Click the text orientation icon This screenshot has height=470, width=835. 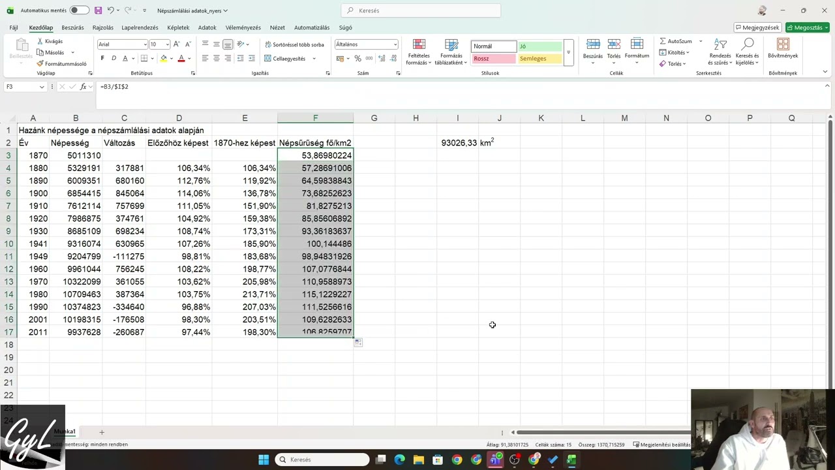tap(241, 44)
